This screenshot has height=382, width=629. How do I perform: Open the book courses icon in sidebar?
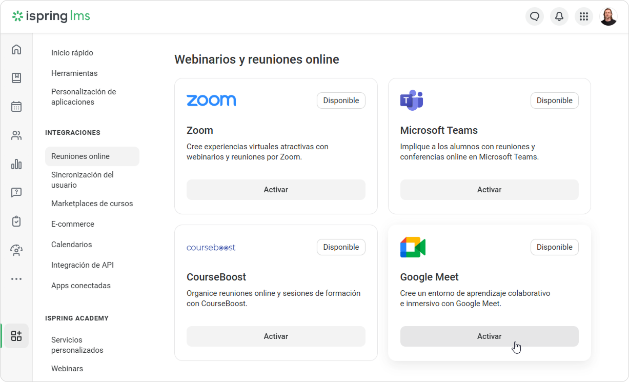(x=16, y=78)
